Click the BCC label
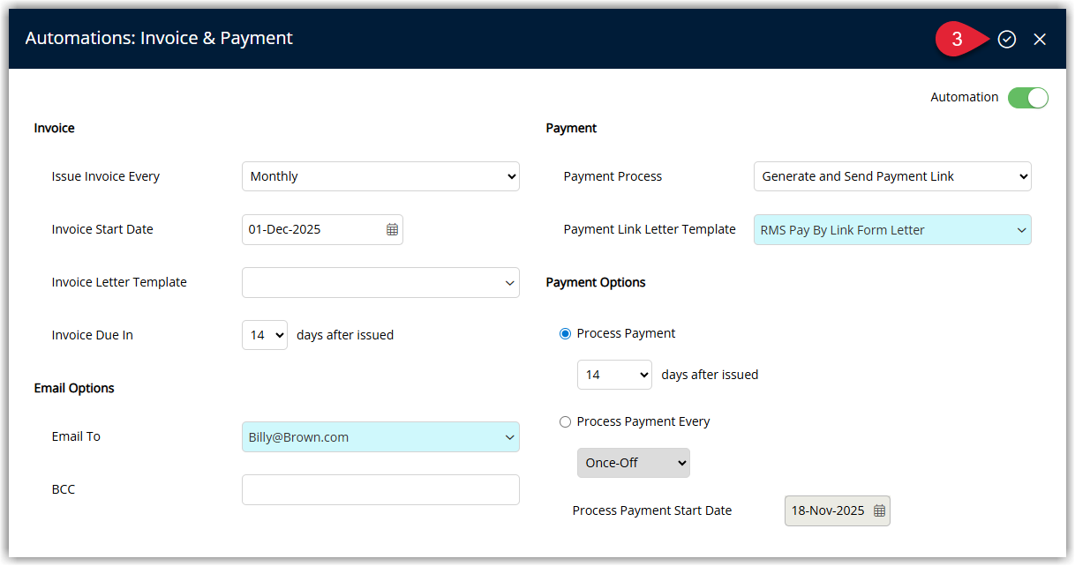The height and width of the screenshot is (566, 1075). click(64, 489)
